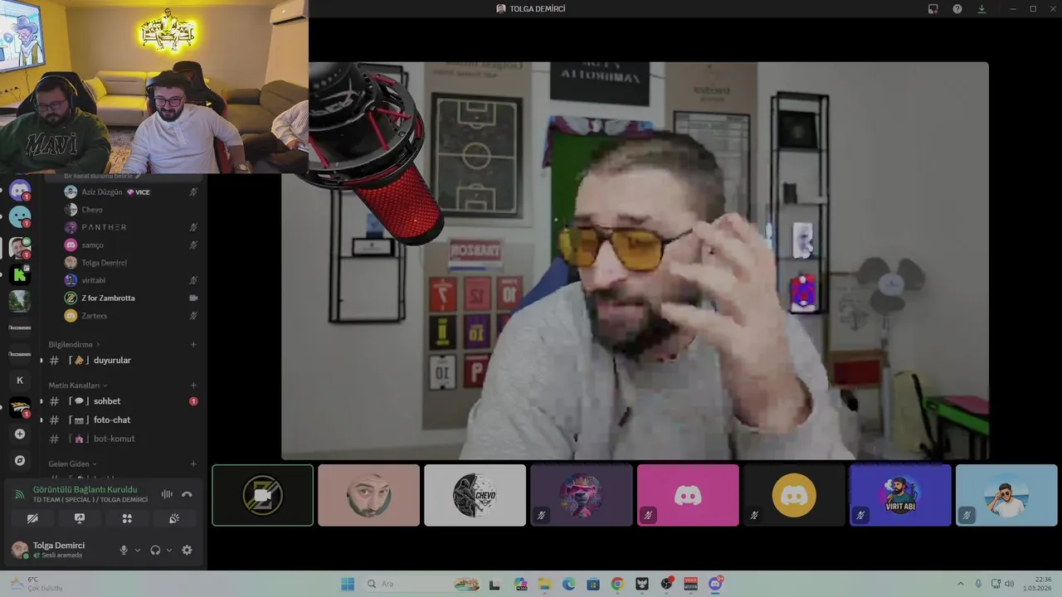The height and width of the screenshot is (597, 1062).
Task: Select the CHEVO participant tile
Action: coord(475,495)
